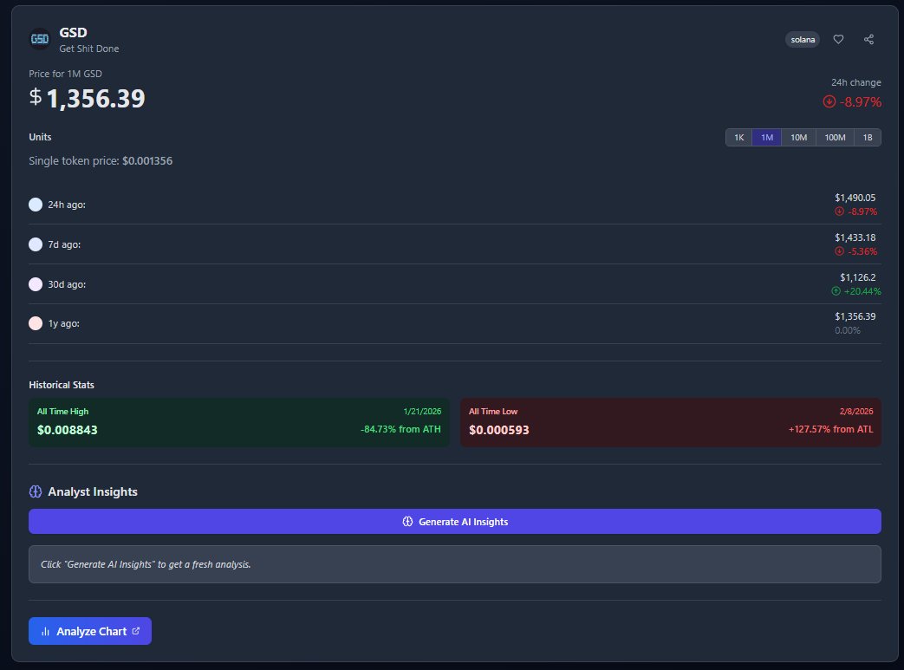904x670 pixels.
Task: Click the main price 1,356.39
Action: [95, 99]
